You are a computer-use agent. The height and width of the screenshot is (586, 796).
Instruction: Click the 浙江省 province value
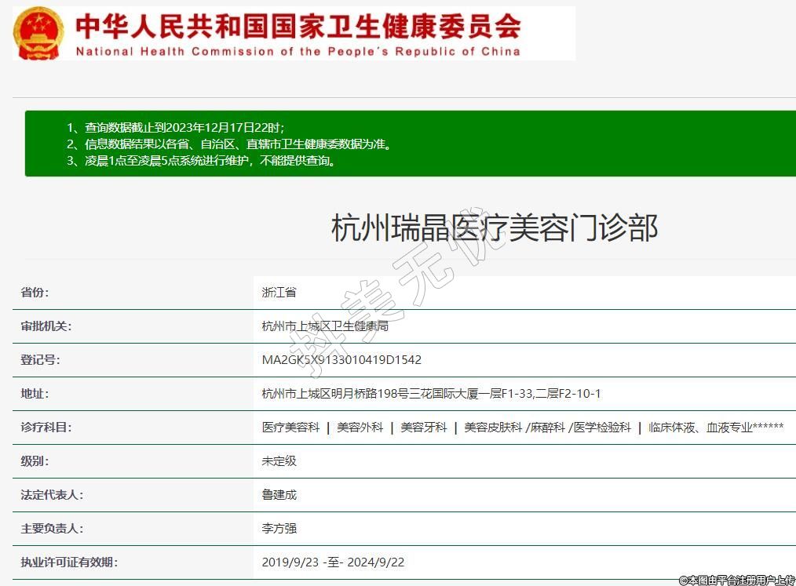pos(279,292)
